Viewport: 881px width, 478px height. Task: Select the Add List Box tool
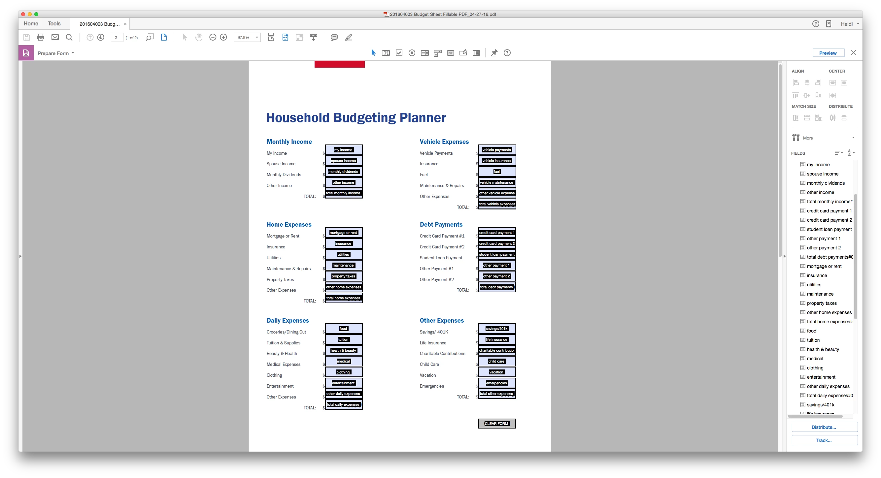point(424,53)
